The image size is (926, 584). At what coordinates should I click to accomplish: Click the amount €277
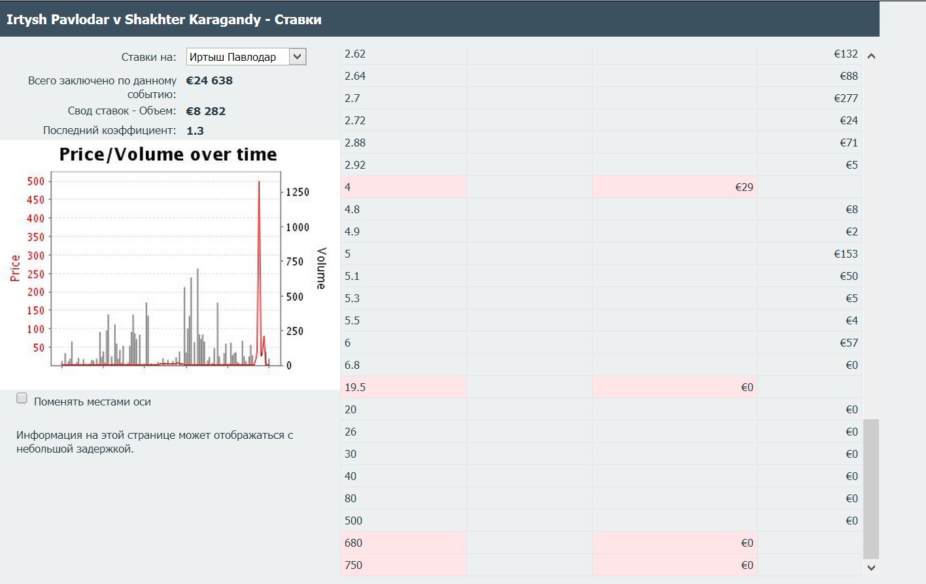pos(846,98)
